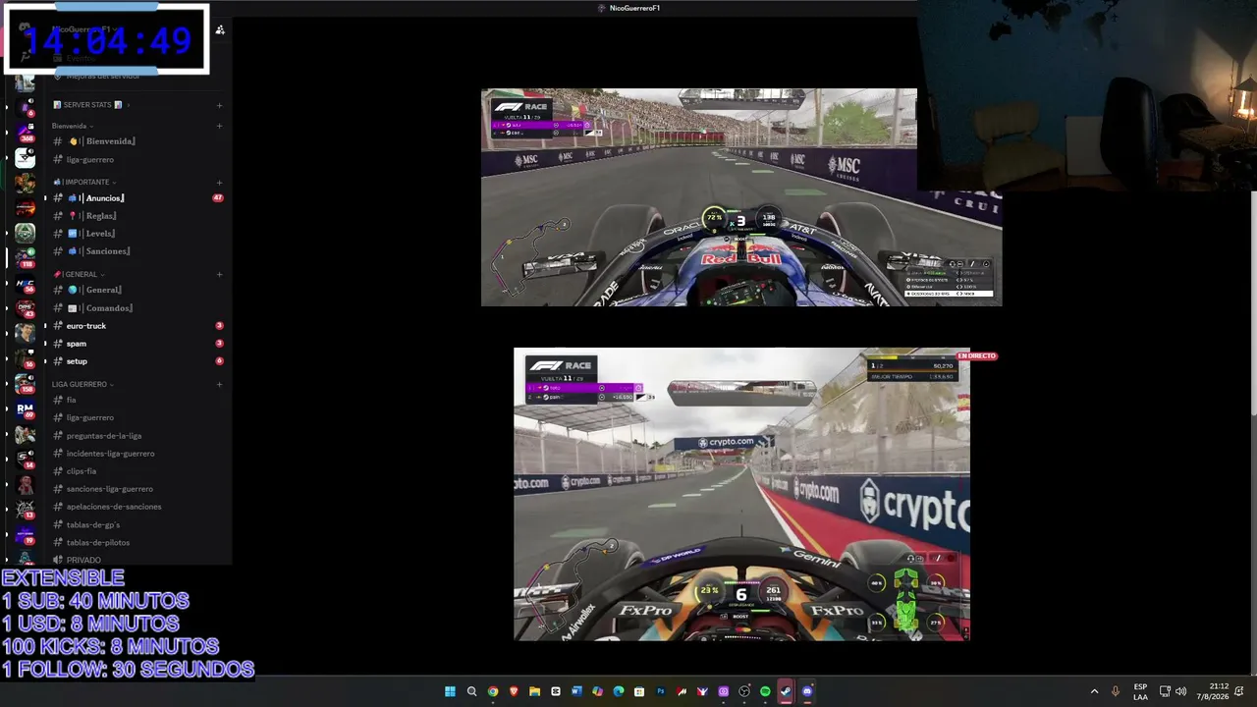Image resolution: width=1257 pixels, height=707 pixels.
Task: Open the General text channel
Action: (137, 291)
